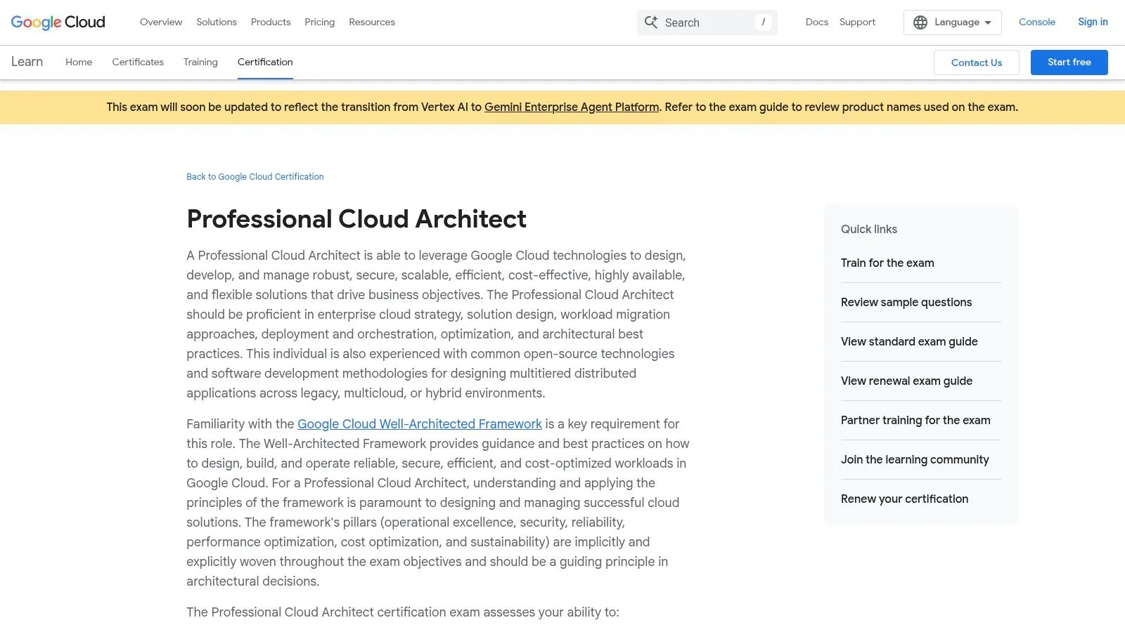The width and height of the screenshot is (1125, 632).
Task: Click the Quick links heading
Action: coord(869,230)
